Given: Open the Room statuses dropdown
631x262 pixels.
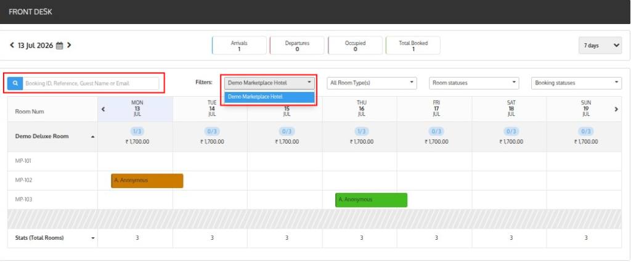Looking at the screenshot, I should [474, 83].
